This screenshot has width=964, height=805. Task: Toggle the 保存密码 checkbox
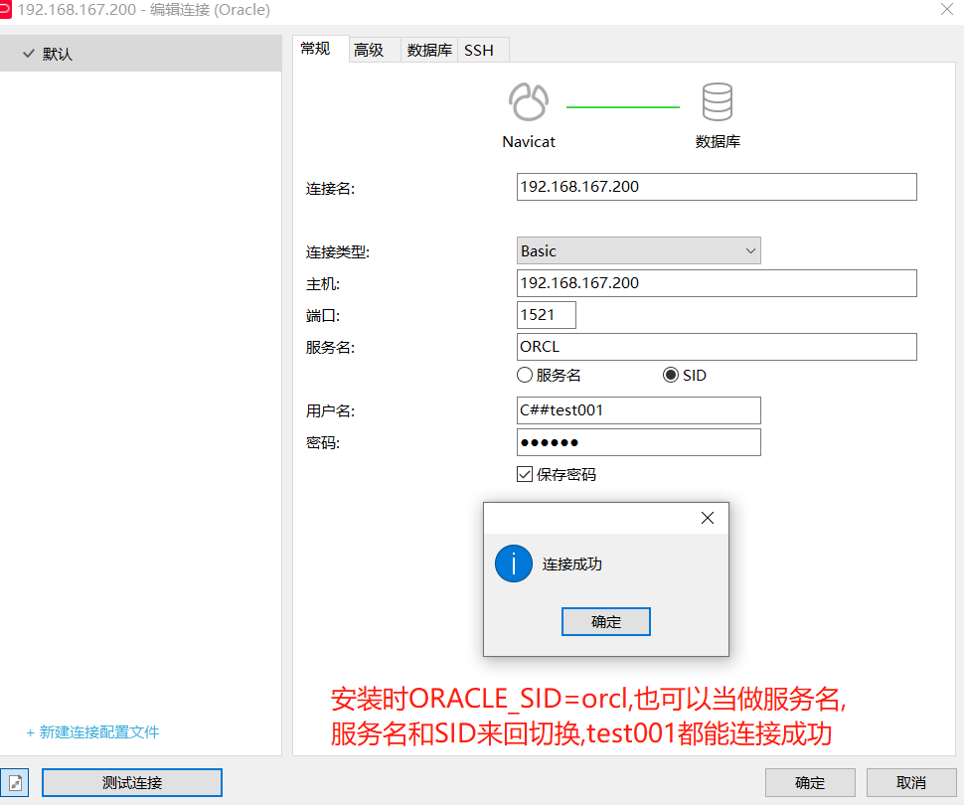525,474
